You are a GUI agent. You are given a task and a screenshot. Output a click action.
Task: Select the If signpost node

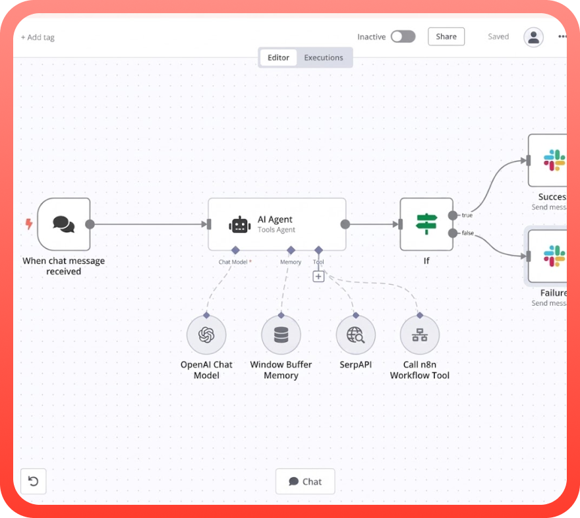point(426,224)
